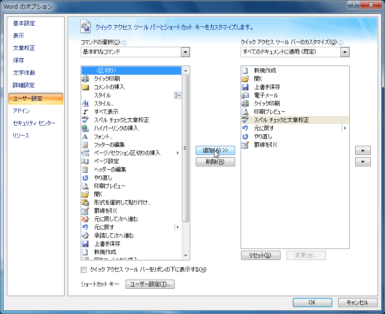Click the command list scrollbar thumb
Screen dimensions: 385x314
coord(186,148)
